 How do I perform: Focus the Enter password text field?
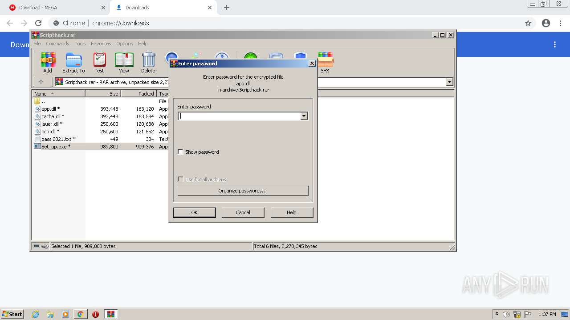coord(239,116)
